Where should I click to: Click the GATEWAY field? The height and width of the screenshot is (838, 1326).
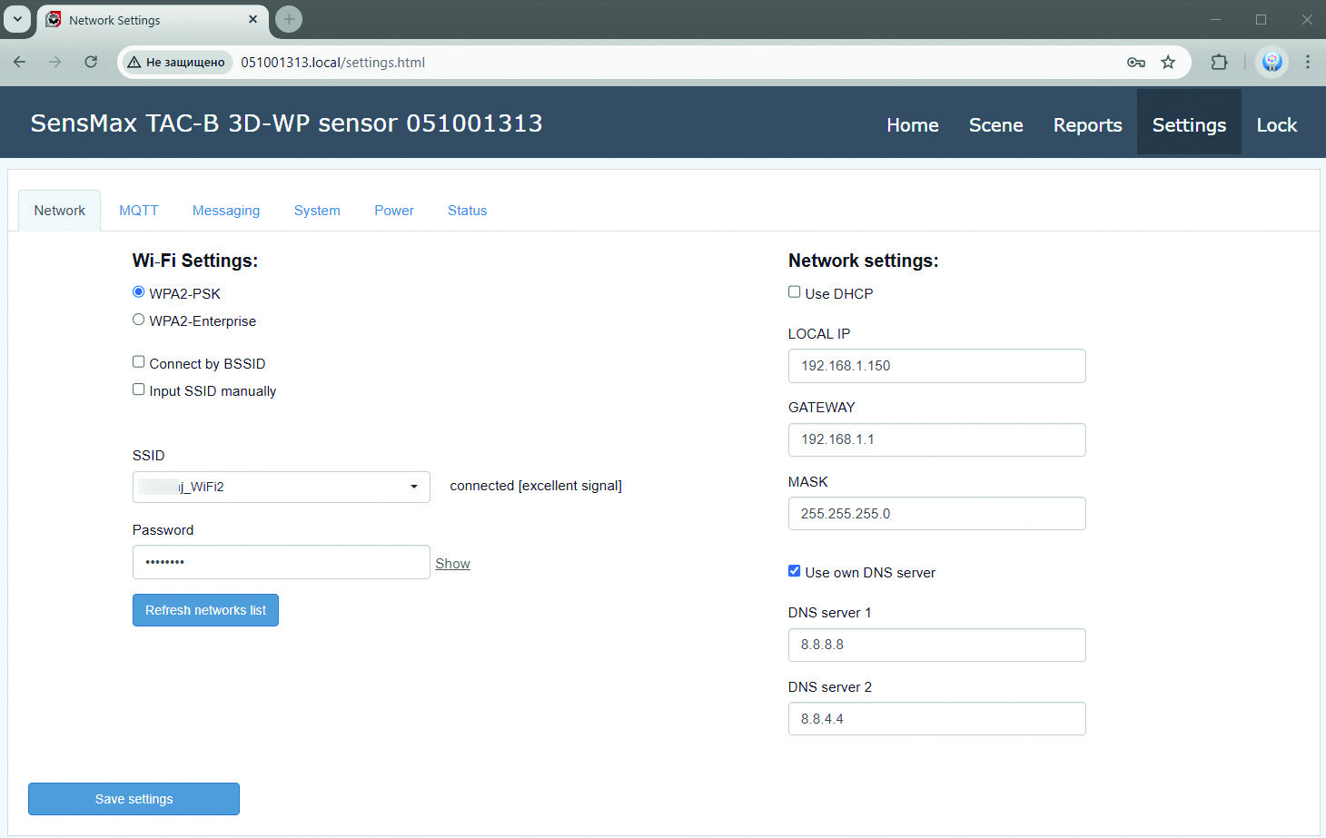[x=937, y=439]
